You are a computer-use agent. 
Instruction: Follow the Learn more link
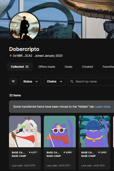pyautogui.click(x=103, y=106)
